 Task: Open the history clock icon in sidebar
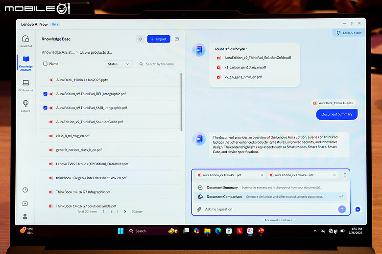(25, 190)
